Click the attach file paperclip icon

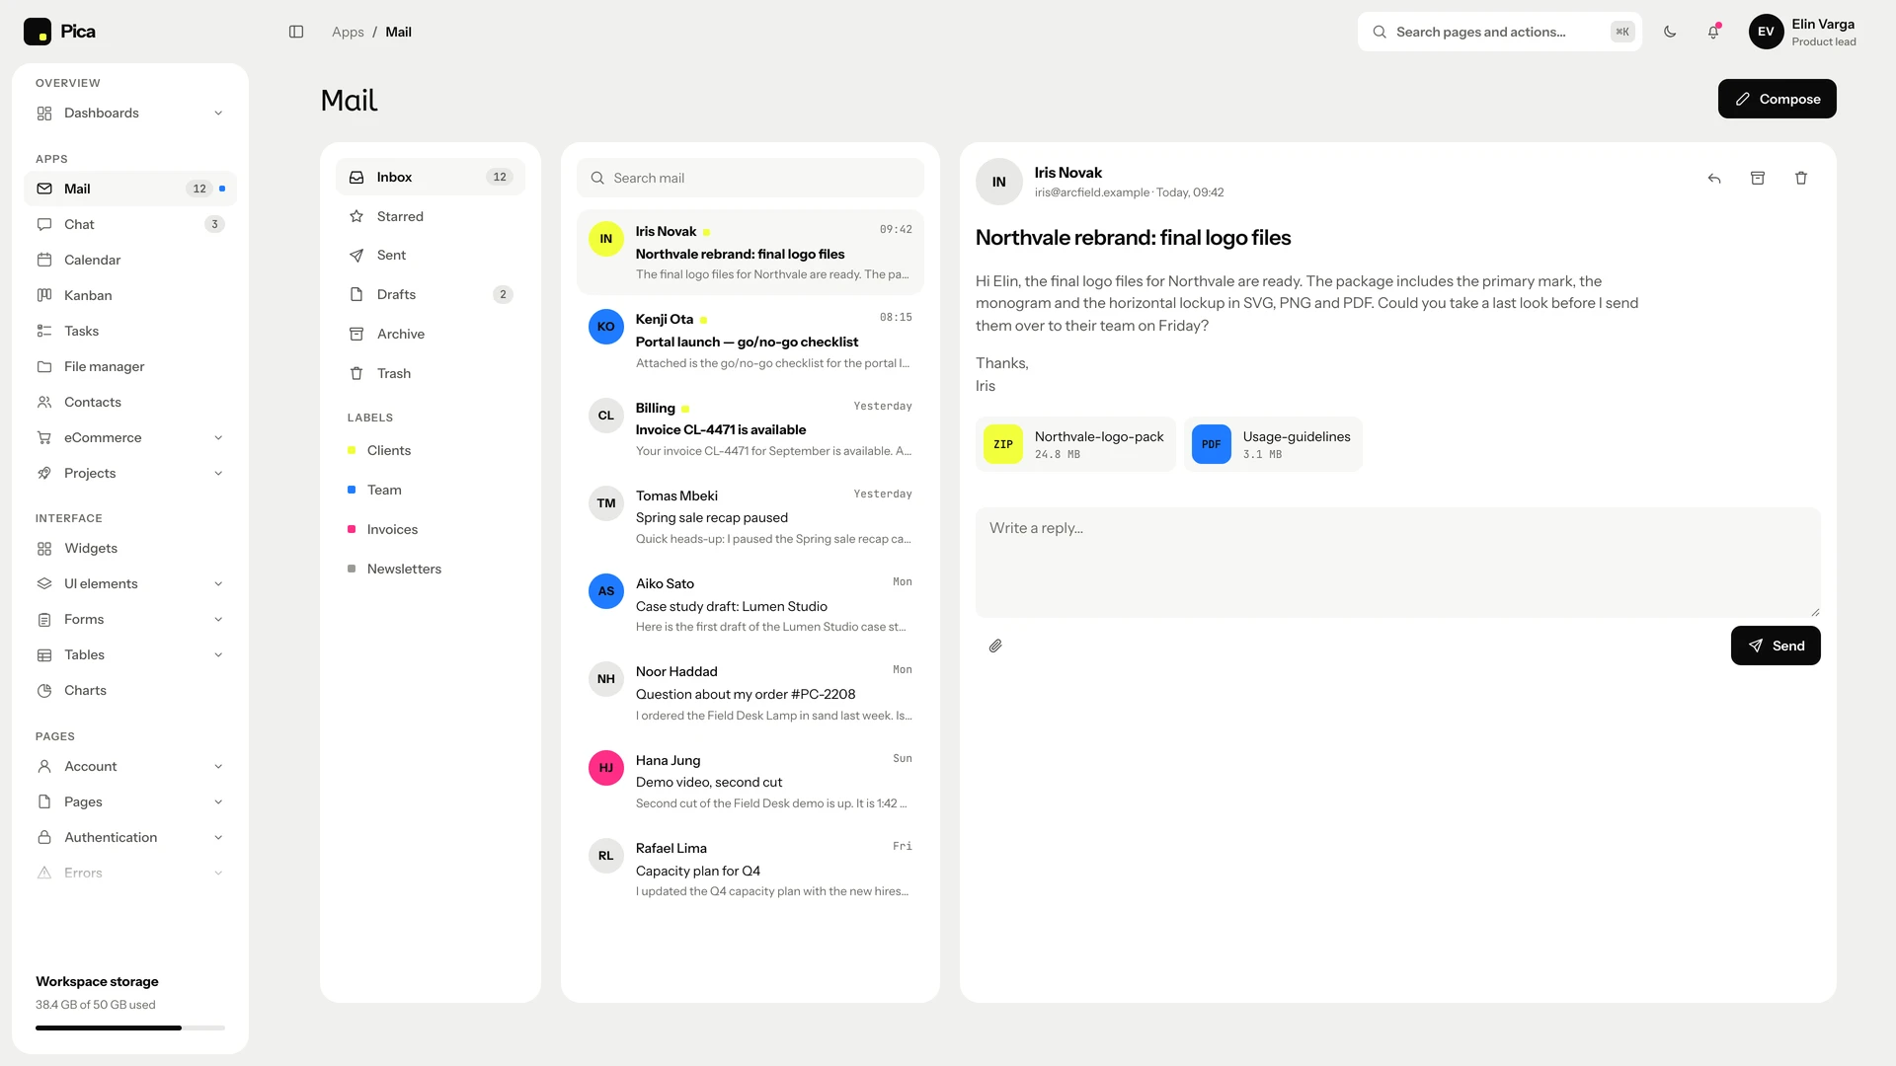coord(995,646)
